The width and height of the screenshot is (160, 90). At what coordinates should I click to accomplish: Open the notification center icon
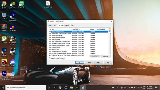click(156, 88)
